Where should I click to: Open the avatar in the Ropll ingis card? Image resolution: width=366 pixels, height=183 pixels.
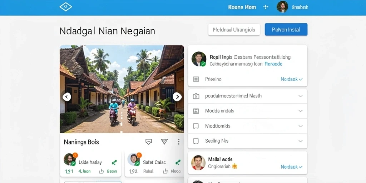[199, 59]
